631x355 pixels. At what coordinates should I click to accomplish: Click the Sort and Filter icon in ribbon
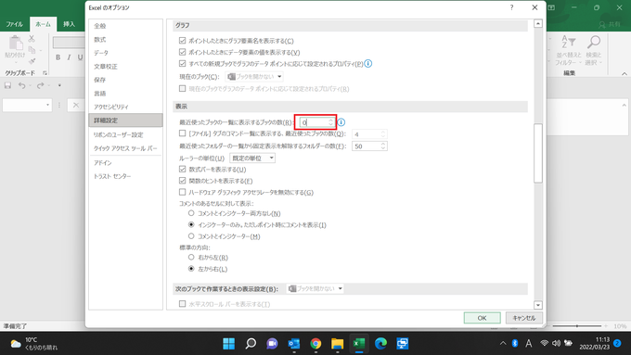pyautogui.click(x=569, y=42)
